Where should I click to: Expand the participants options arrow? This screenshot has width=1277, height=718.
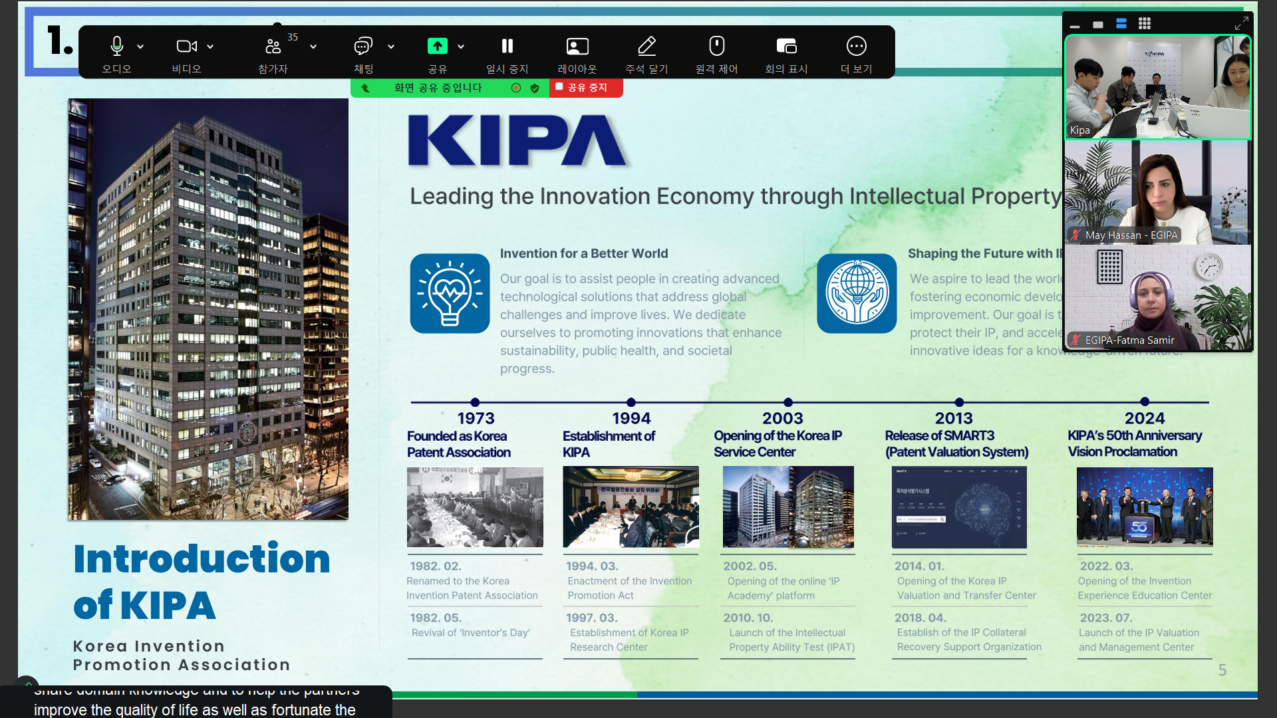(x=313, y=47)
